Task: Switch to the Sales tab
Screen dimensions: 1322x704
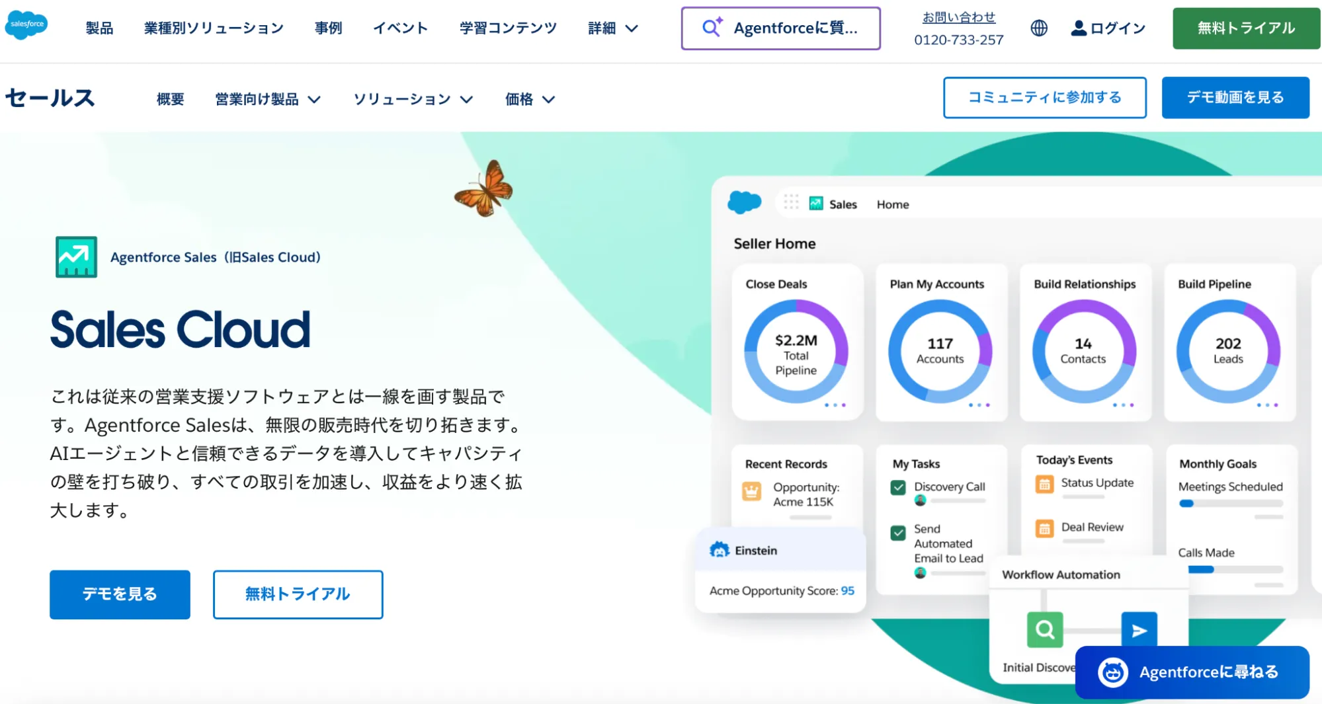Action: click(841, 204)
